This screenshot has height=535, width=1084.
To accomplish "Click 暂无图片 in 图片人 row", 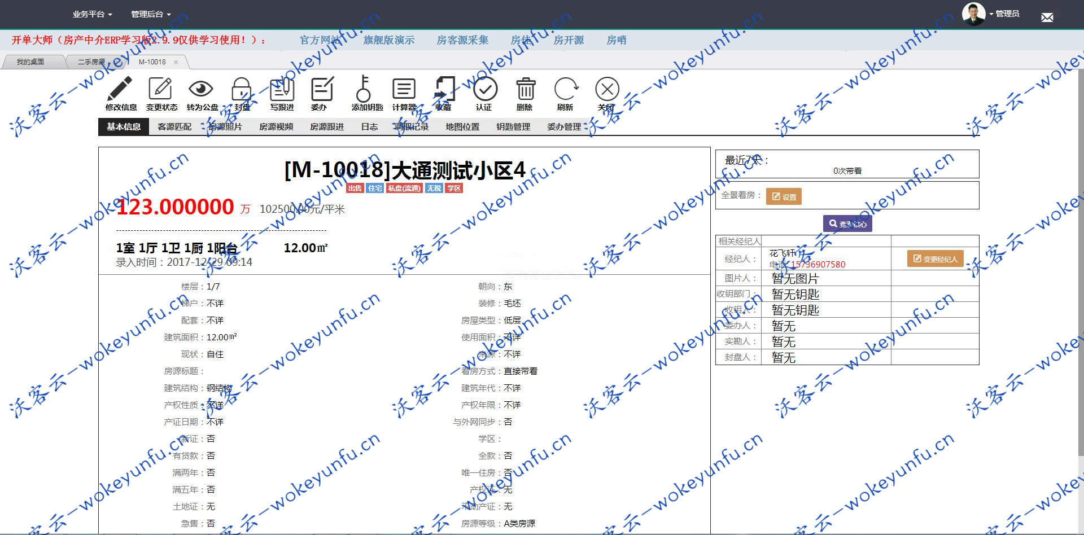I will point(795,278).
